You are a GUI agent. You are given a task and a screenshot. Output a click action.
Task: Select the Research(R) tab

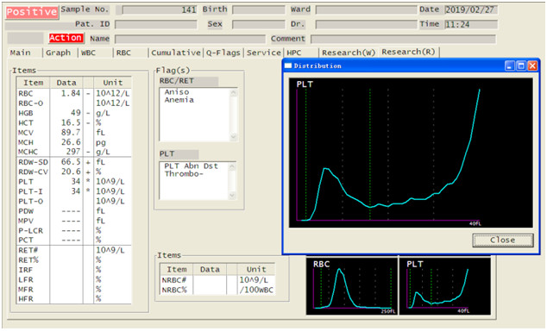[409, 52]
